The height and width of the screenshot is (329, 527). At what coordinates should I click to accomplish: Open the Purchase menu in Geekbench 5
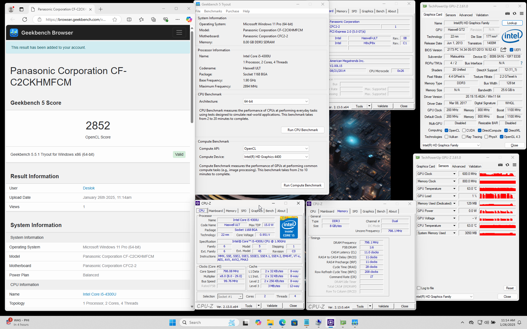coord(232,11)
